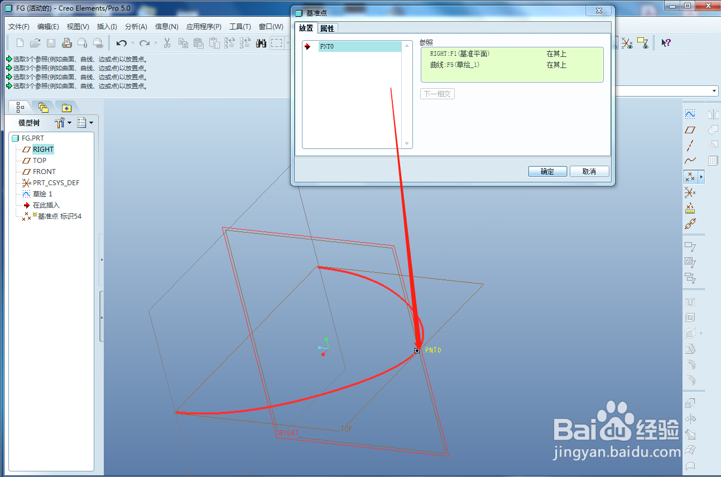This screenshot has width=721, height=477.
Task: Click the Copy icon in the toolbar
Action: point(183,43)
